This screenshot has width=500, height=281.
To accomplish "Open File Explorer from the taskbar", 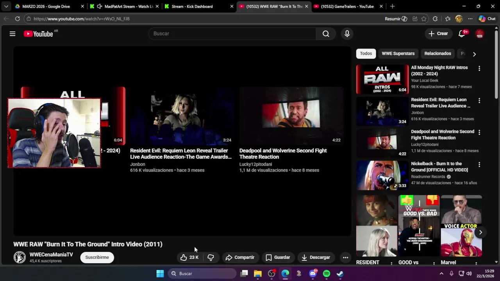I will (x=258, y=274).
